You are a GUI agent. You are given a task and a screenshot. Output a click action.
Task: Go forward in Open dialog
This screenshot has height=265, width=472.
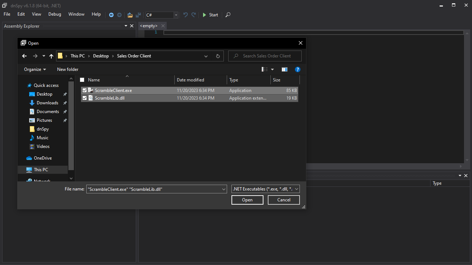35,56
